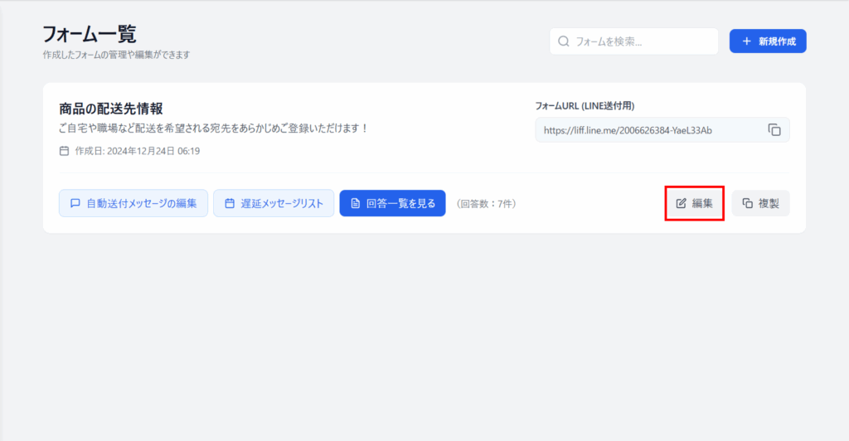This screenshot has height=441, width=849.
Task: Focus the フォームを検索 search field
Action: pos(634,41)
